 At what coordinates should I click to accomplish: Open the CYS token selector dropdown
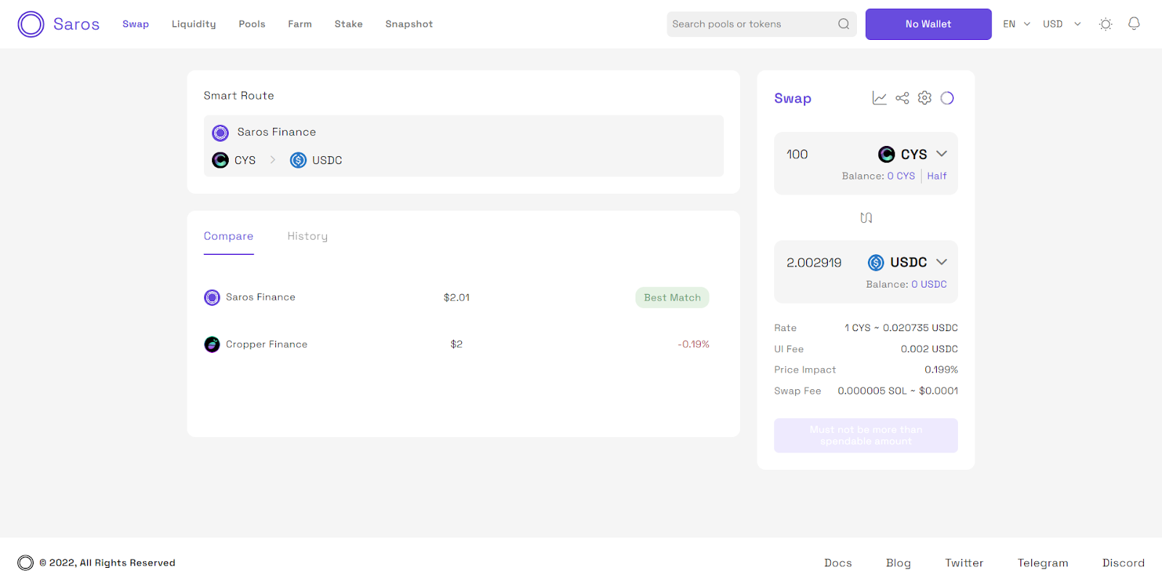point(913,154)
